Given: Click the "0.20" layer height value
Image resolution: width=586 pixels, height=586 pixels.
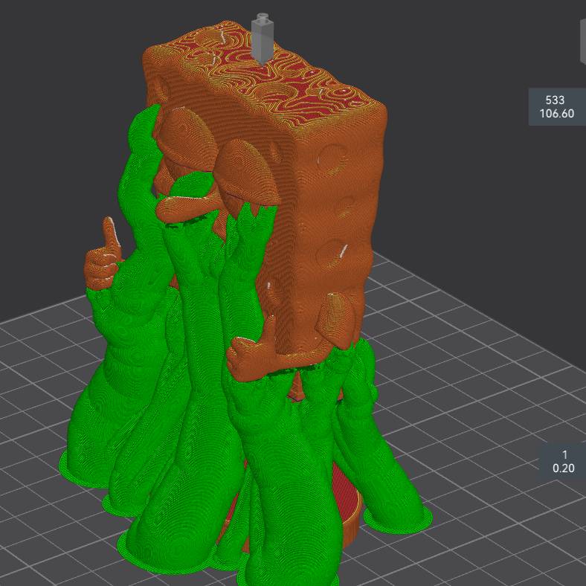Looking at the screenshot, I should [x=563, y=469].
